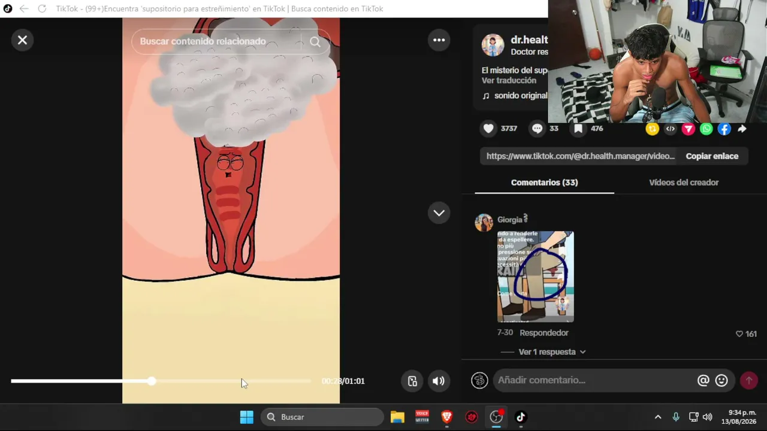Send to friends with red arrow icon
The image size is (767, 431).
[688, 129]
